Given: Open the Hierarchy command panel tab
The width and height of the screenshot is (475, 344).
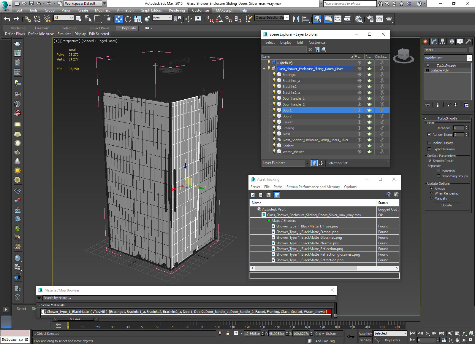Looking at the screenshot, I should 442,42.
